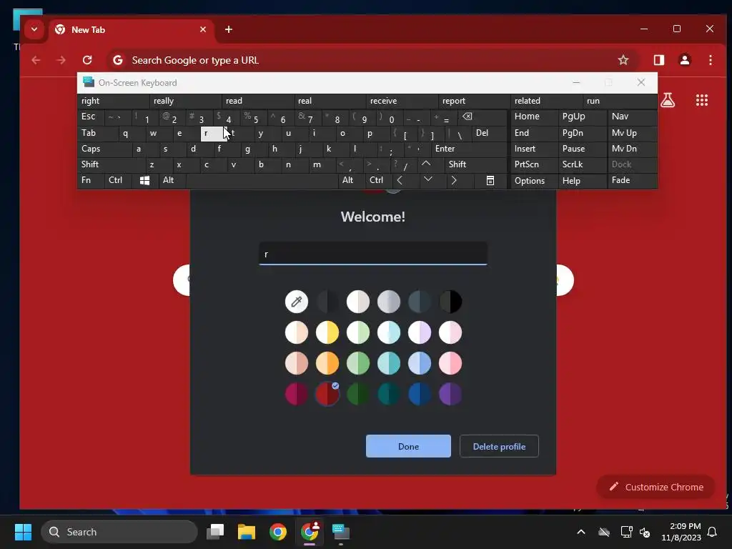
Task: Click the up arrow key on keyboard
Action: [x=426, y=164]
